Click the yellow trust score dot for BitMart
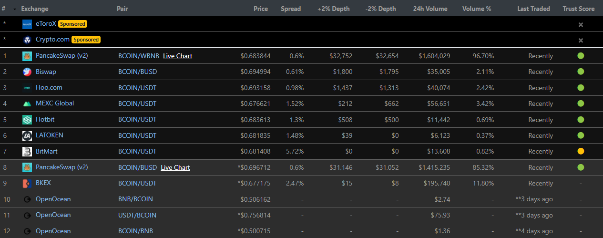Screen dimensions: 603x238 pos(581,151)
